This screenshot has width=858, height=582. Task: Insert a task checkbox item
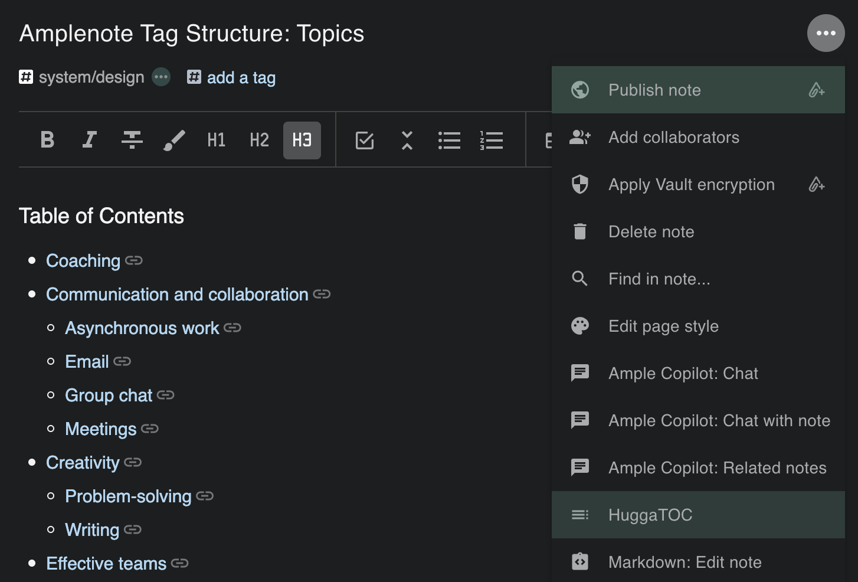(365, 140)
